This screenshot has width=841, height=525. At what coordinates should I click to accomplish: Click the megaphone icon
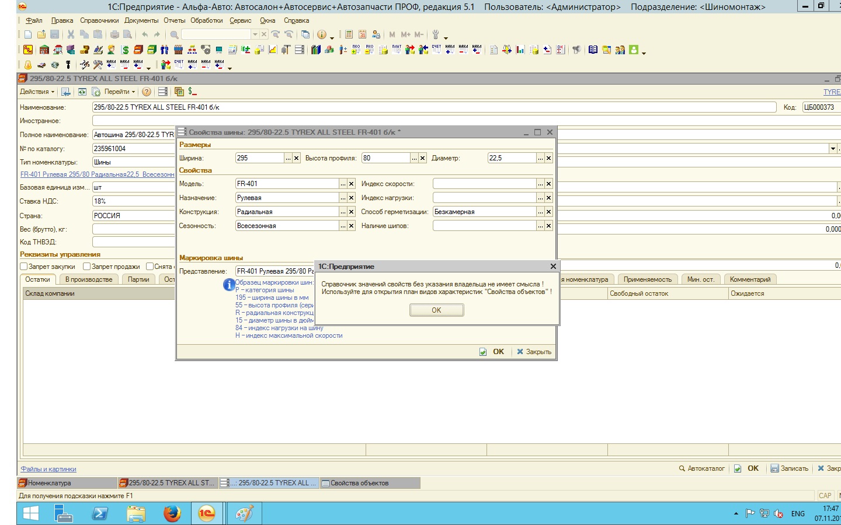577,50
